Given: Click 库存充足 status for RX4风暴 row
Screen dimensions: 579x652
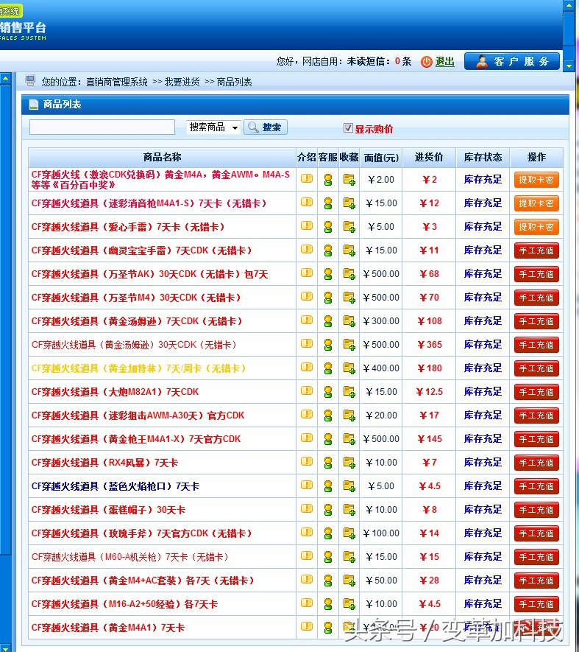Looking at the screenshot, I should click(x=483, y=463).
